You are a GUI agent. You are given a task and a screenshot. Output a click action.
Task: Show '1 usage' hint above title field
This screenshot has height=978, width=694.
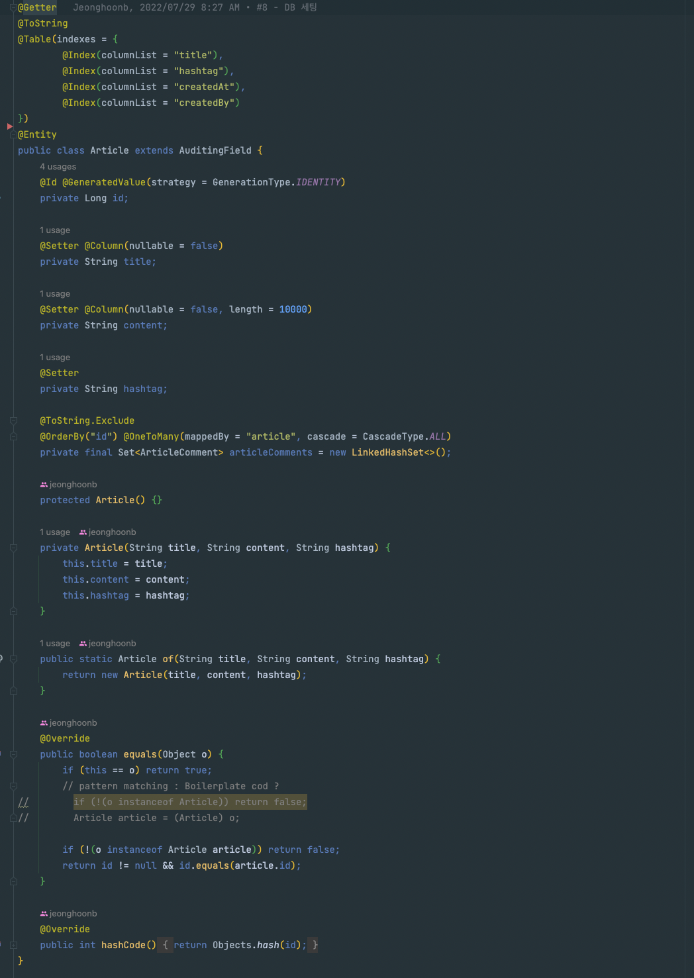(55, 230)
